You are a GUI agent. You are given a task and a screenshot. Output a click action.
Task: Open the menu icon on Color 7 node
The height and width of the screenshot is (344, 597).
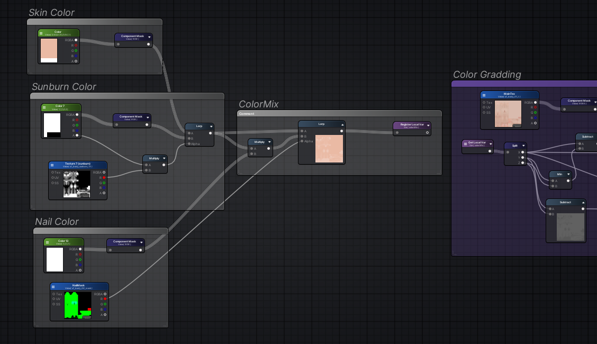pyautogui.click(x=44, y=107)
